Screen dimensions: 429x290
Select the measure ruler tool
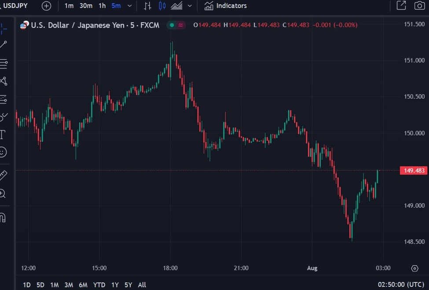4,174
